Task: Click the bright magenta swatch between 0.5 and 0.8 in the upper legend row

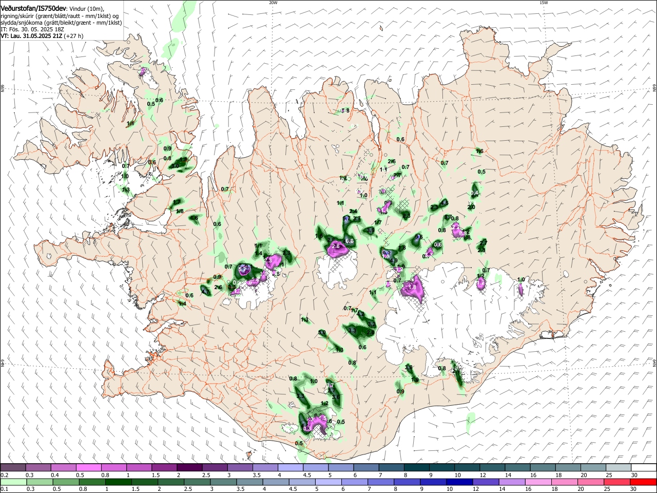Action: tap(88, 468)
